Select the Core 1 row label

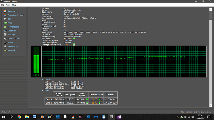[x=49, y=103]
